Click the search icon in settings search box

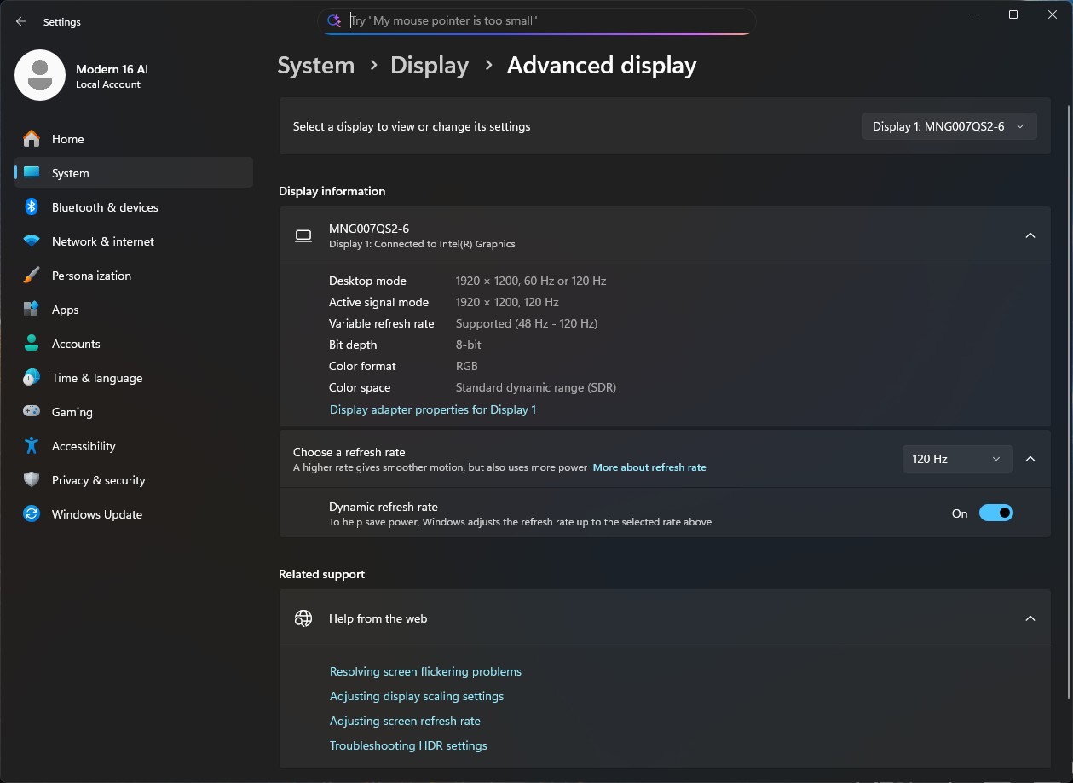[335, 20]
